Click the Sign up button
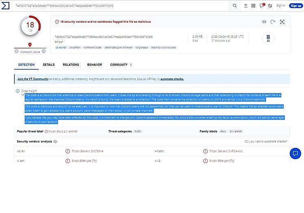Image resolution: width=304 pixels, height=213 pixels. click(x=296, y=6)
